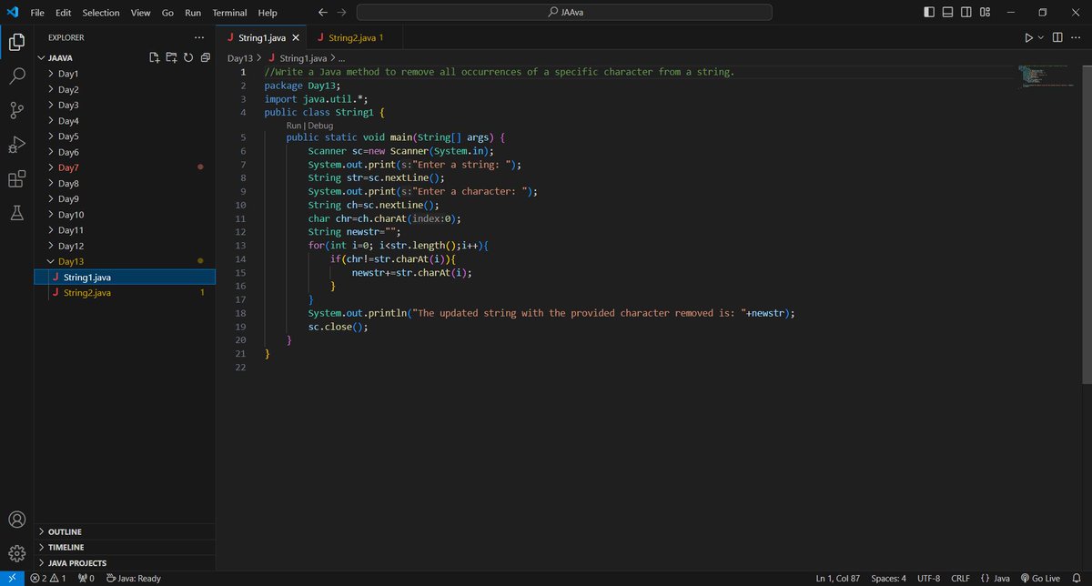This screenshot has height=586, width=1092.
Task: Open the Terminal menu
Action: pyautogui.click(x=229, y=13)
